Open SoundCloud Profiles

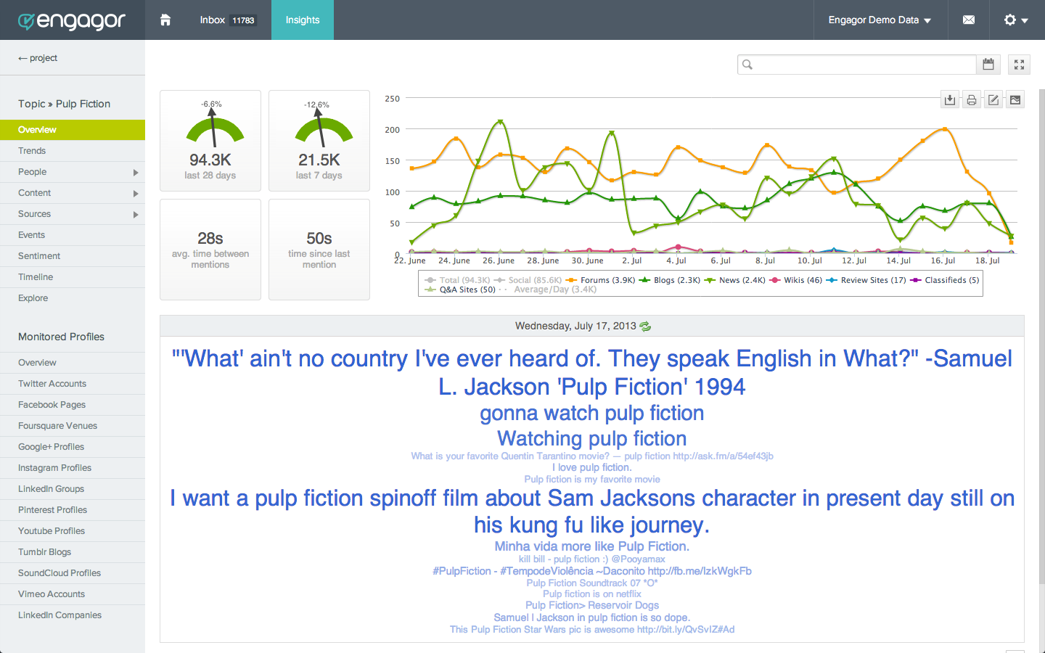tap(73, 573)
